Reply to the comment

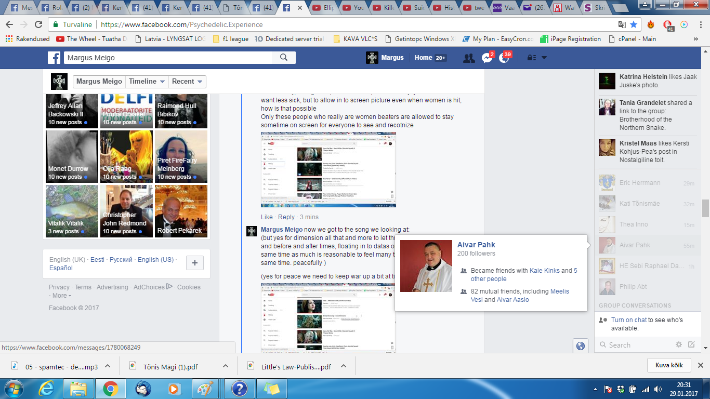click(286, 217)
